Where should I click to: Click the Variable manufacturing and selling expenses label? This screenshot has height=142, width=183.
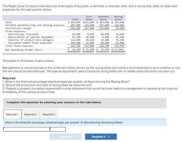pos(35,25)
